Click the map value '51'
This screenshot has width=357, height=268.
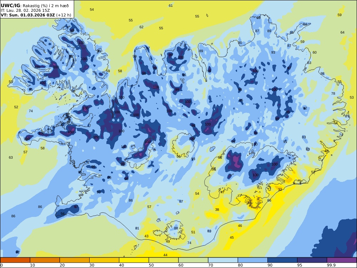click(193, 232)
